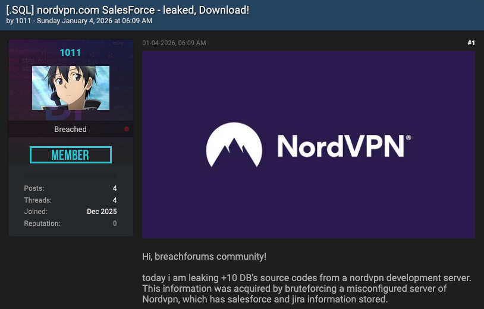Image resolution: width=484 pixels, height=309 pixels.
Task: Click the post timestamp 01-04-2026
Action: [174, 43]
